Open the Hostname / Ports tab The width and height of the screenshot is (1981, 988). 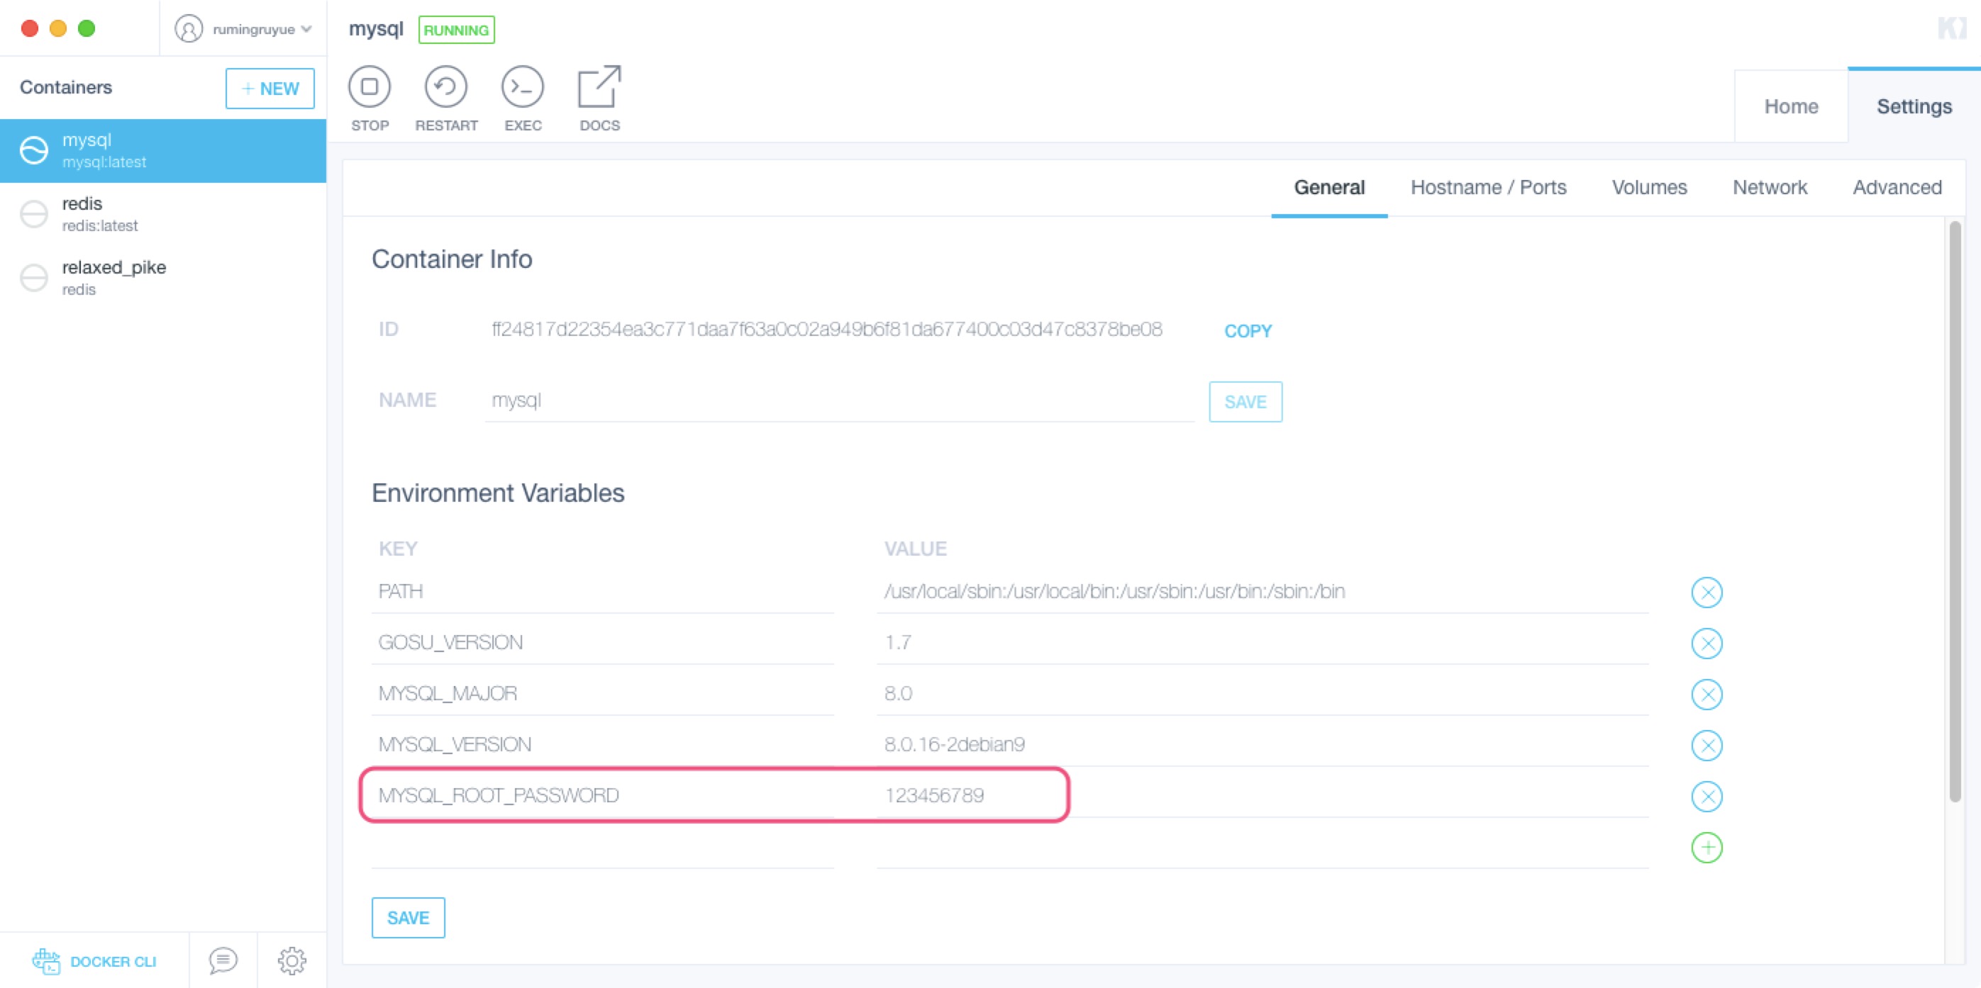1488,187
